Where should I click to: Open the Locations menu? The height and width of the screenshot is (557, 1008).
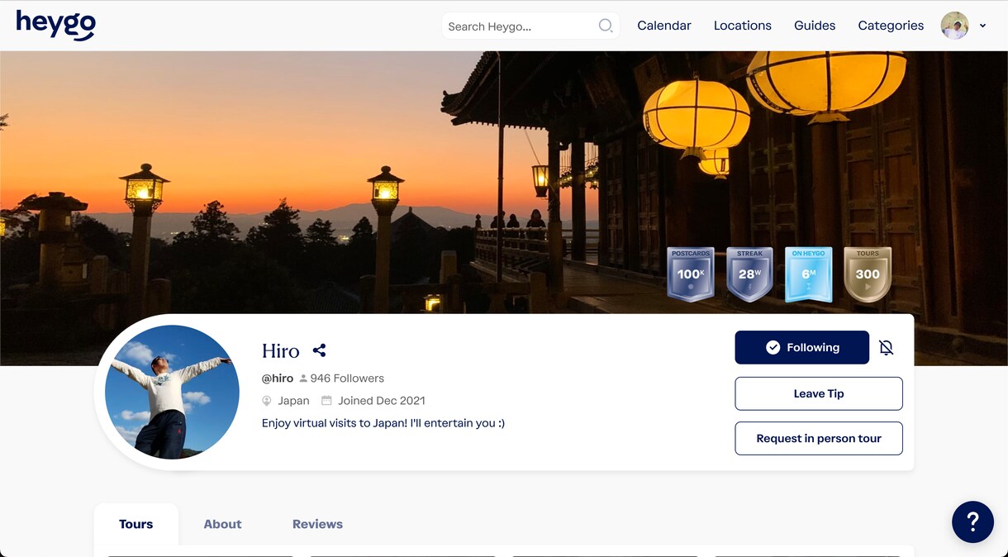click(743, 26)
